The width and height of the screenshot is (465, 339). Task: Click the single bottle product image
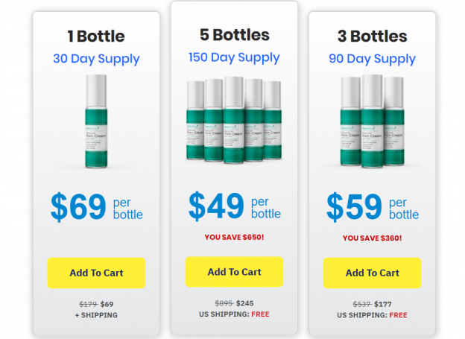pos(96,121)
